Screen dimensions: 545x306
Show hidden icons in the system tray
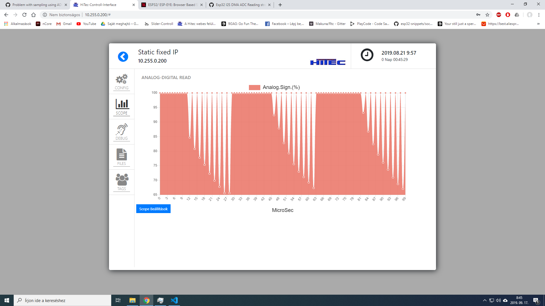[x=485, y=300]
